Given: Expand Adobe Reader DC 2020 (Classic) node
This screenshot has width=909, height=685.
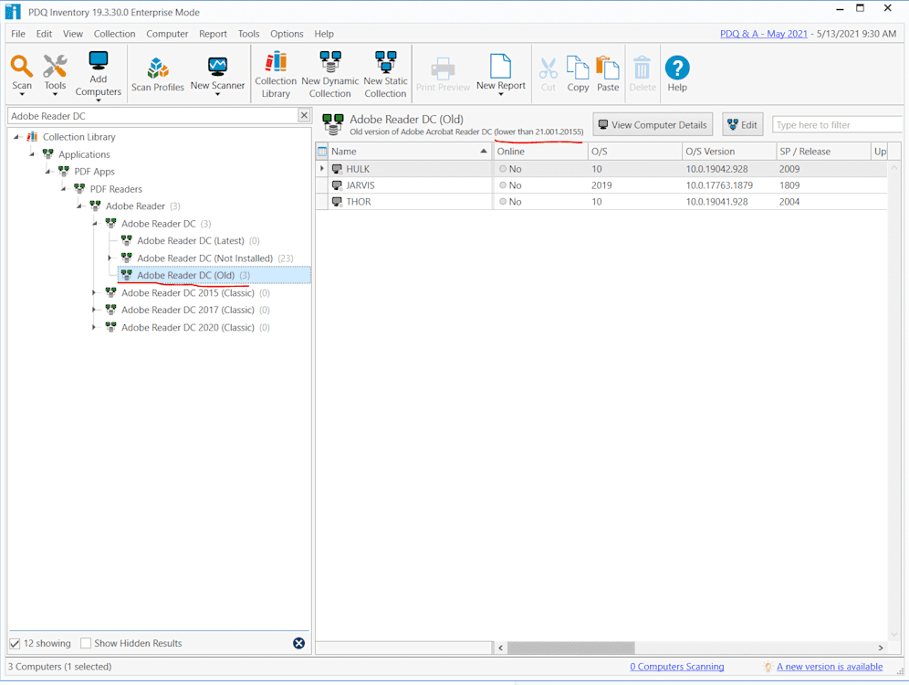Looking at the screenshot, I should (x=94, y=327).
